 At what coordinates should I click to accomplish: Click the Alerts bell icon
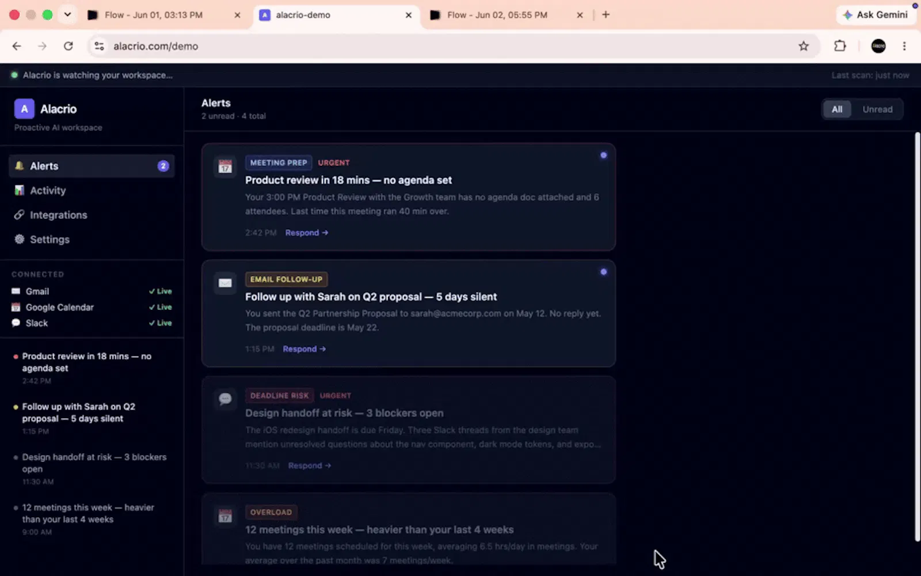point(19,166)
